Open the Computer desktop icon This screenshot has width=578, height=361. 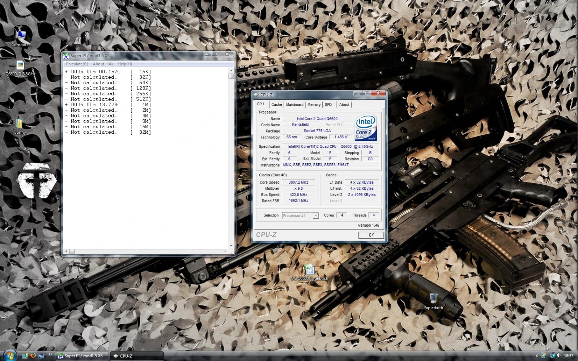pyautogui.click(x=21, y=38)
